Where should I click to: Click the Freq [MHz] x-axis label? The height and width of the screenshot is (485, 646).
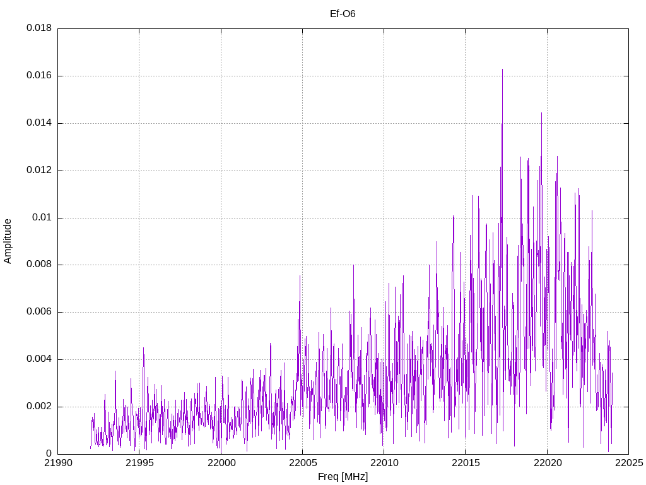point(343,476)
